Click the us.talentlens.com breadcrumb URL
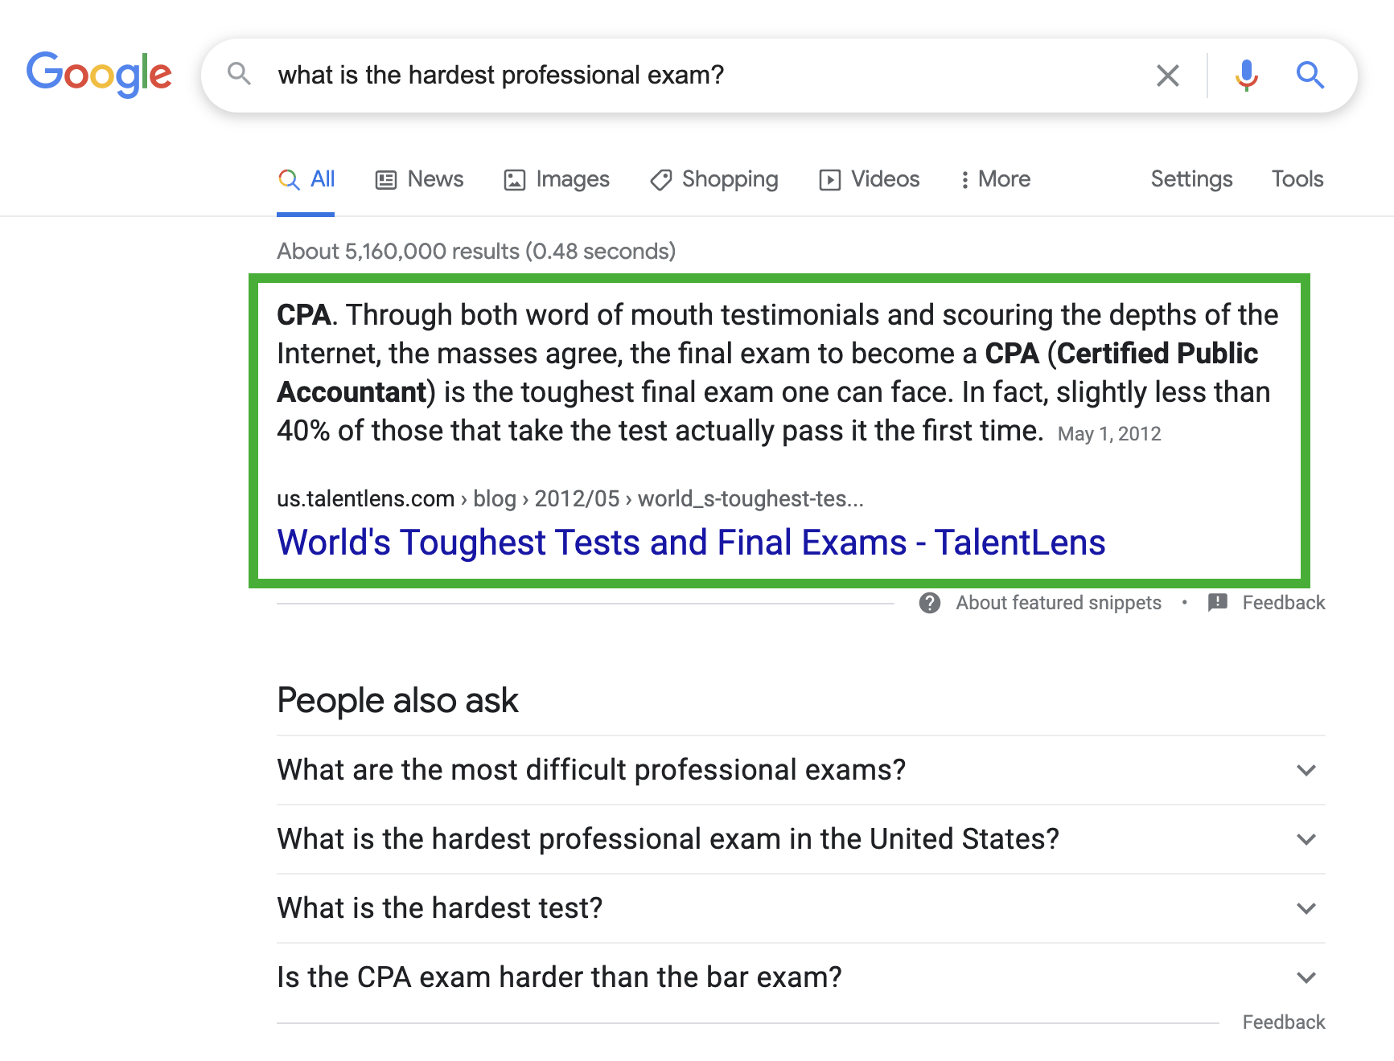 tap(570, 499)
